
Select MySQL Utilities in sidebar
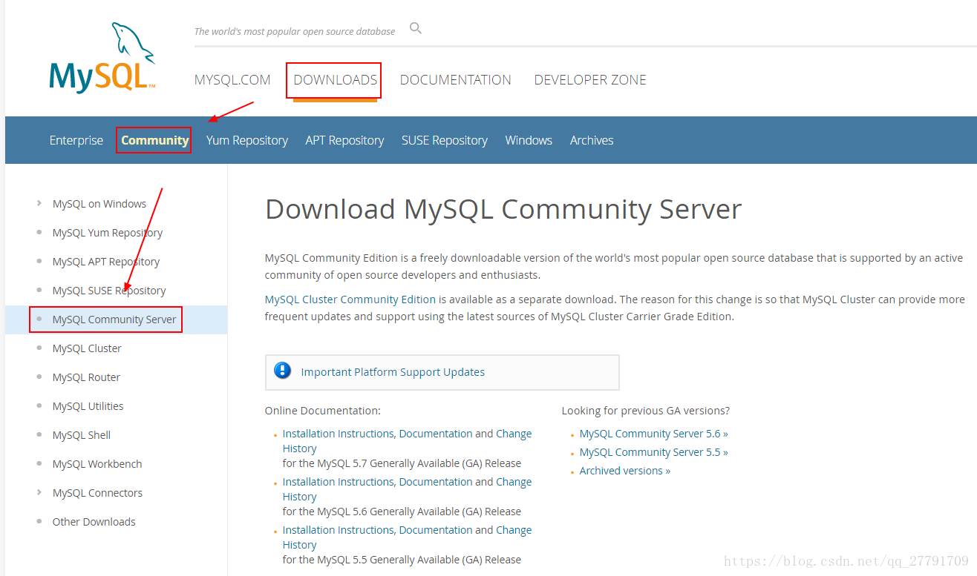click(88, 406)
